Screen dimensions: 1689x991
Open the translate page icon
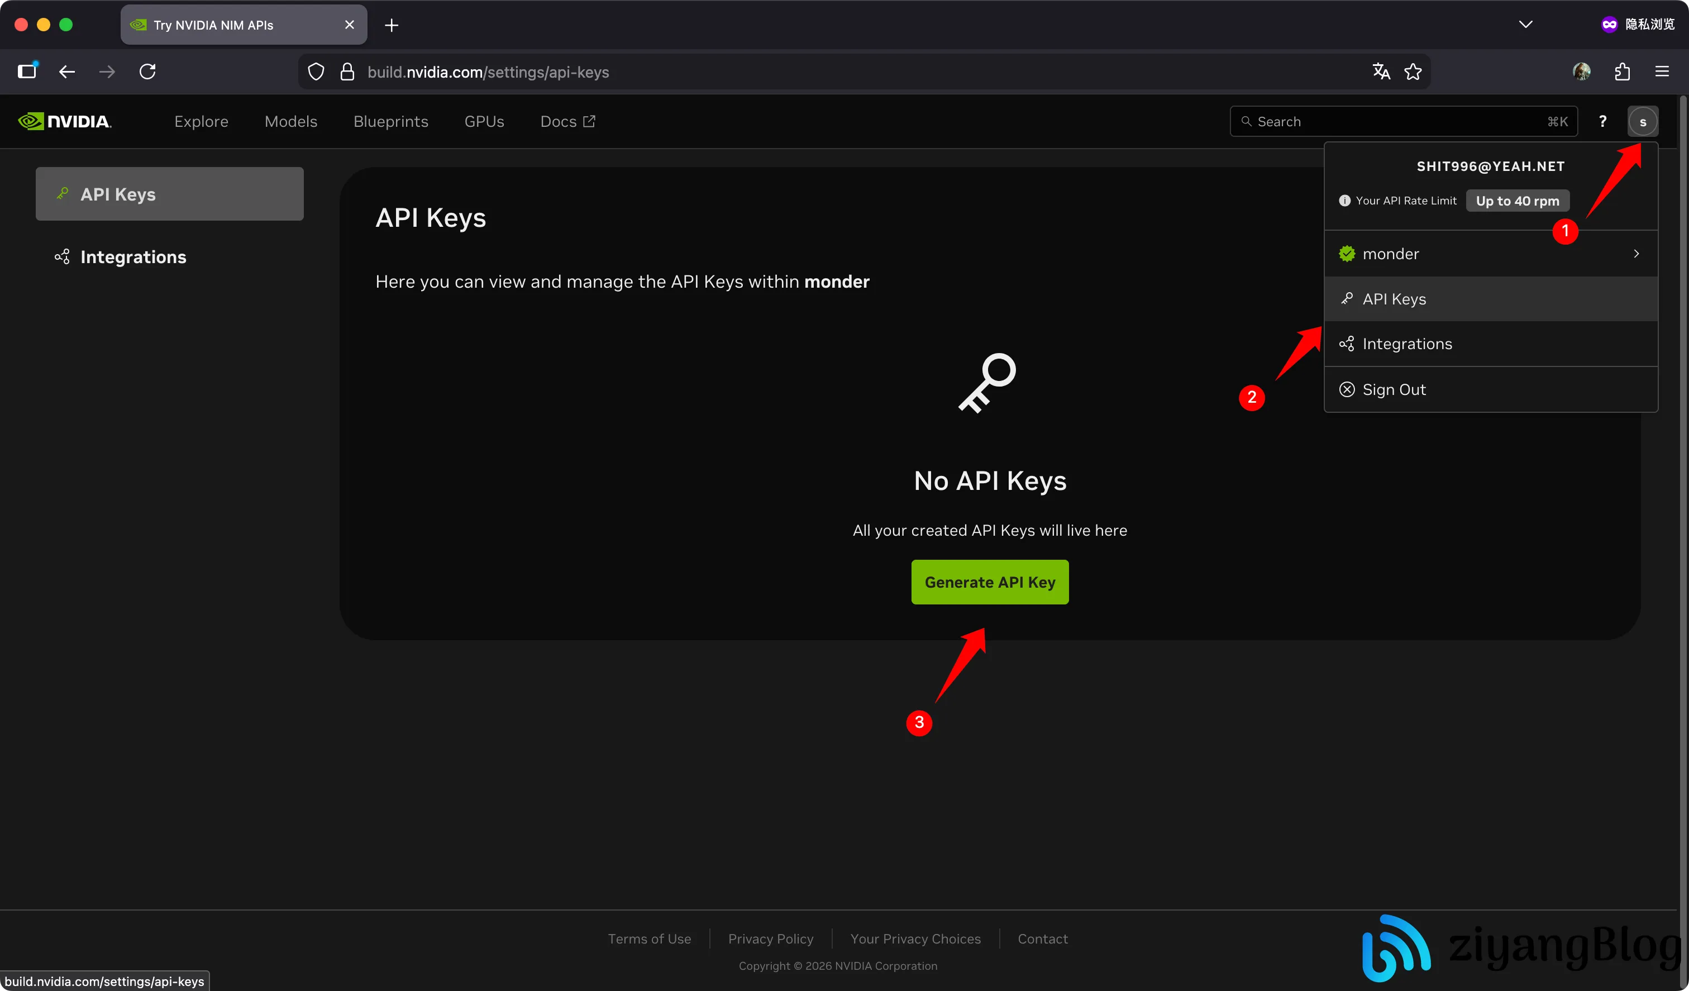point(1381,72)
